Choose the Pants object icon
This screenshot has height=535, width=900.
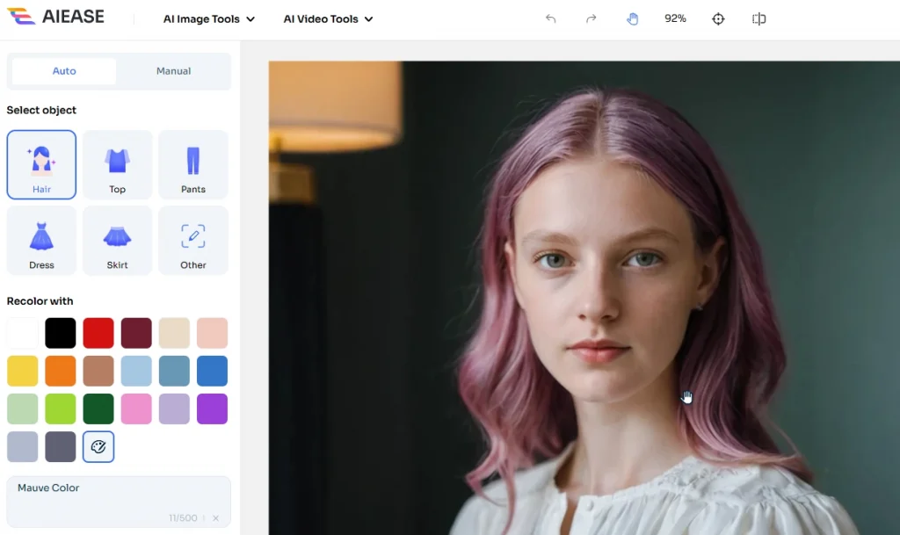pos(193,165)
